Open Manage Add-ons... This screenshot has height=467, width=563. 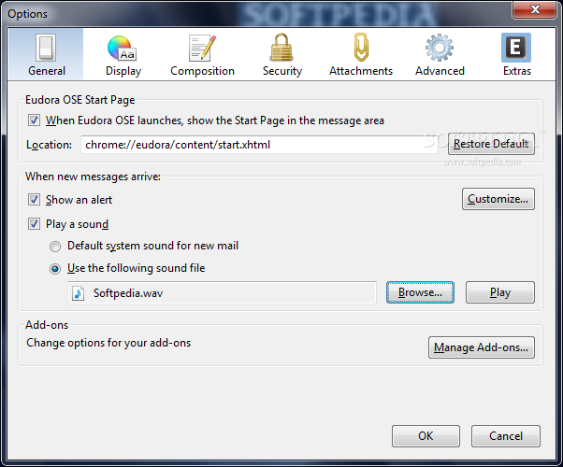481,347
